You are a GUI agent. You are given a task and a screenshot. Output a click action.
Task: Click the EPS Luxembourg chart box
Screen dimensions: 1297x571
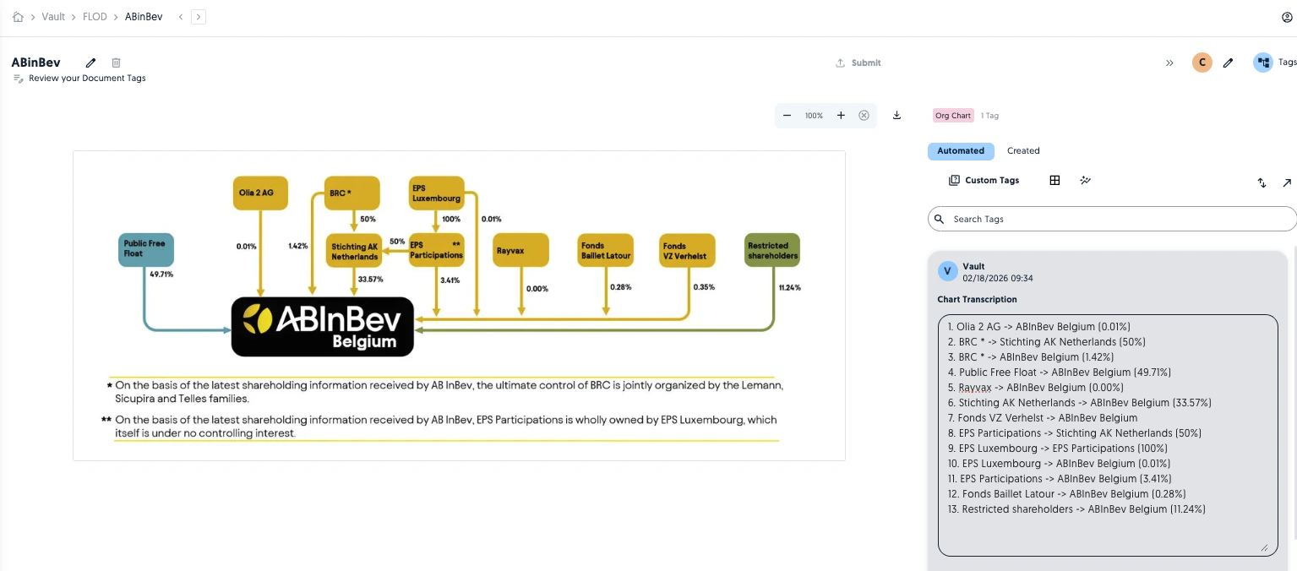[x=437, y=193]
